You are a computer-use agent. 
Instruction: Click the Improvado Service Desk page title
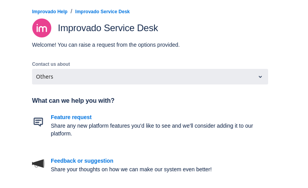[108, 28]
